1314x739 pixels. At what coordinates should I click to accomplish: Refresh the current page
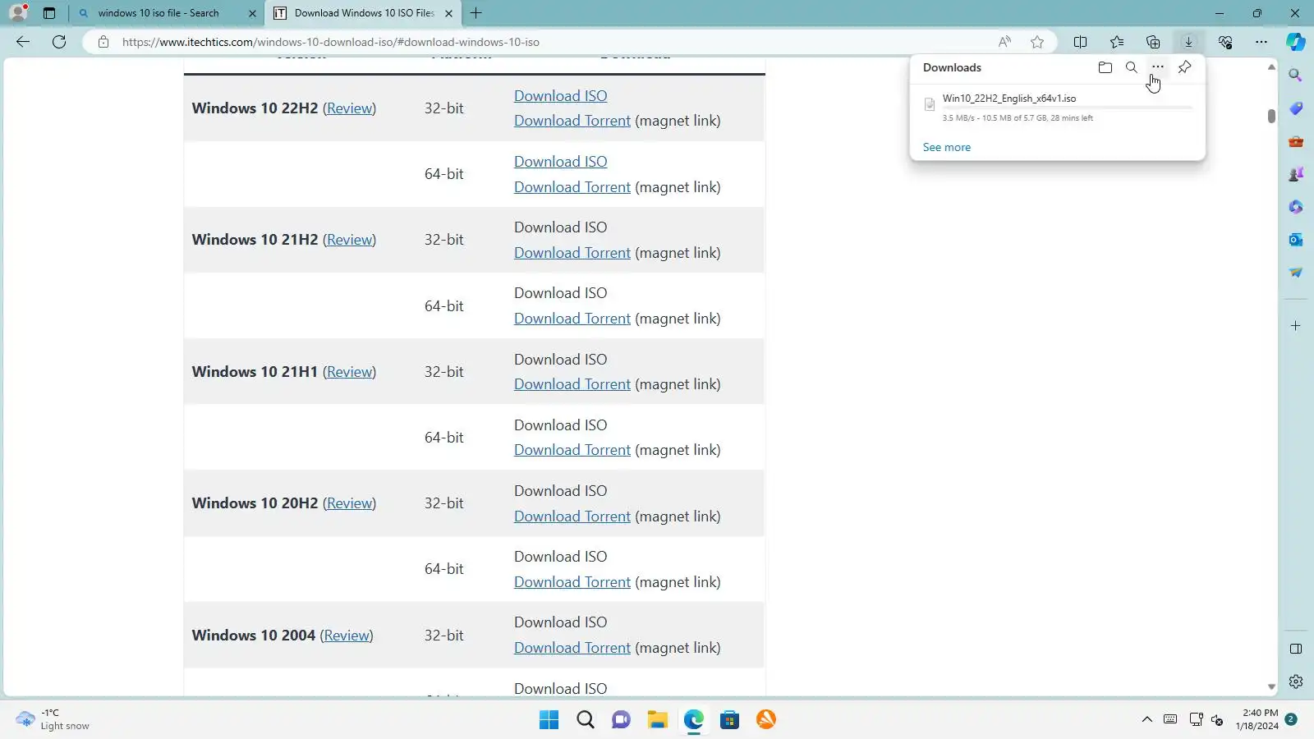59,42
